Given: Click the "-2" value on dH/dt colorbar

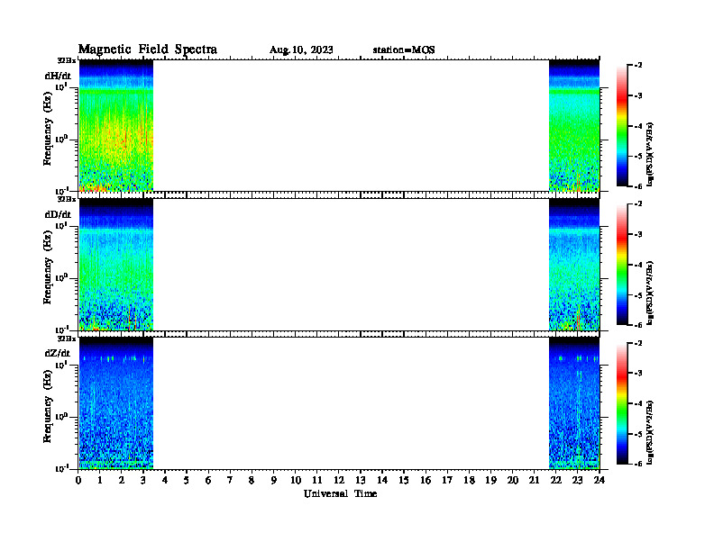Looking at the screenshot, I should pos(638,66).
